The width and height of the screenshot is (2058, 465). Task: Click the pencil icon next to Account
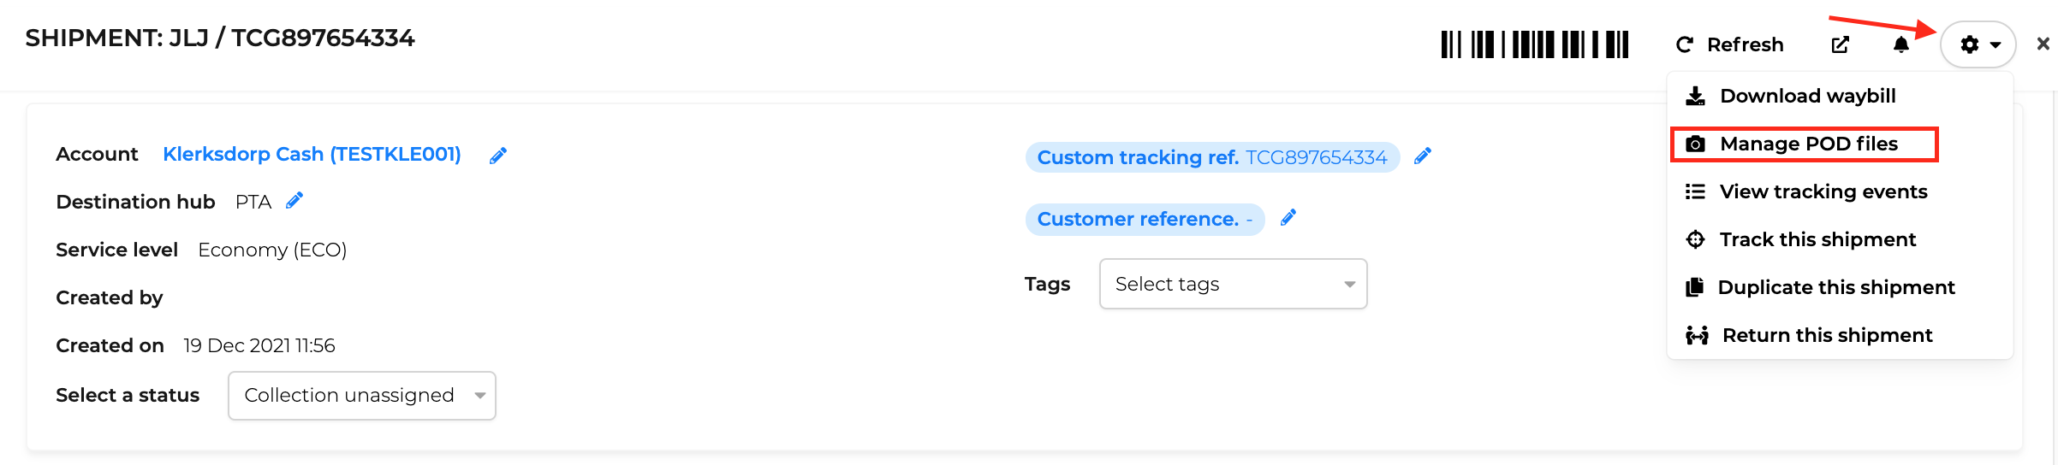498,156
